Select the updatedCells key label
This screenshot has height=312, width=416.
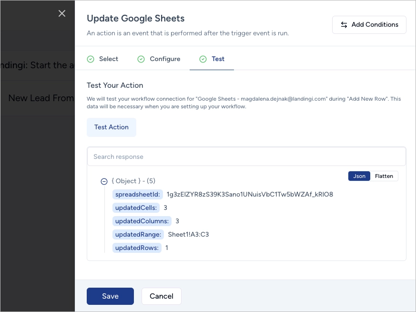[x=136, y=208]
